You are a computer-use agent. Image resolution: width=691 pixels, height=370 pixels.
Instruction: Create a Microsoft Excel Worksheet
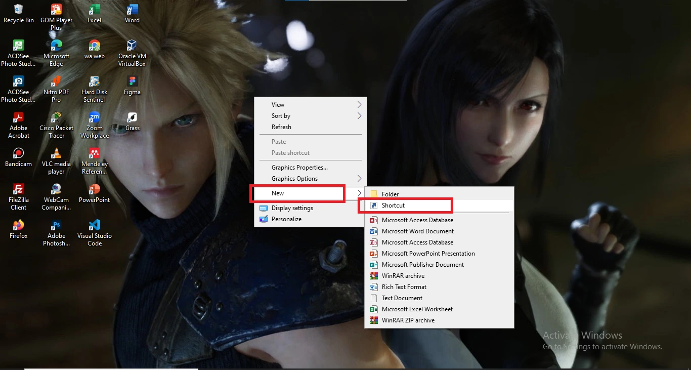439,309
